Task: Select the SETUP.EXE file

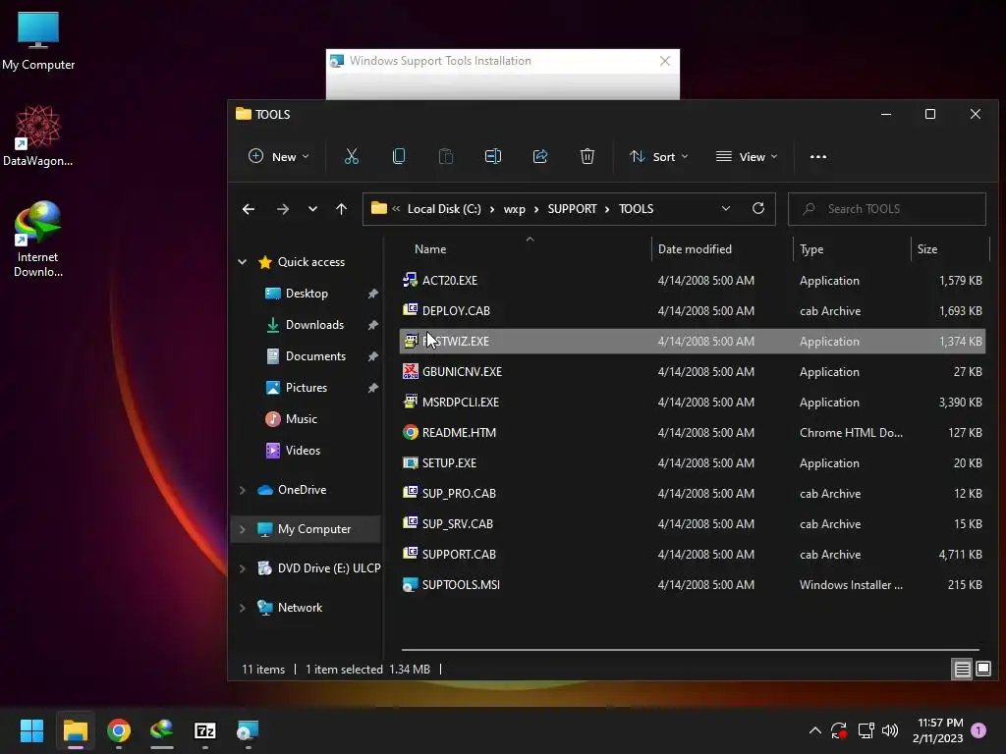Action: click(693, 463)
